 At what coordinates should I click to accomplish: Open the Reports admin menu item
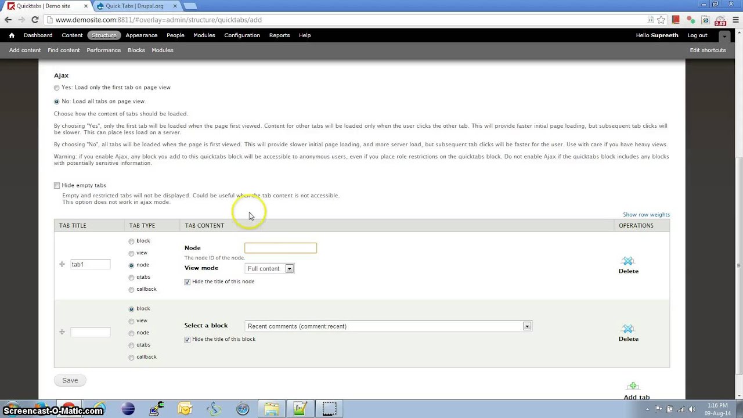point(279,35)
